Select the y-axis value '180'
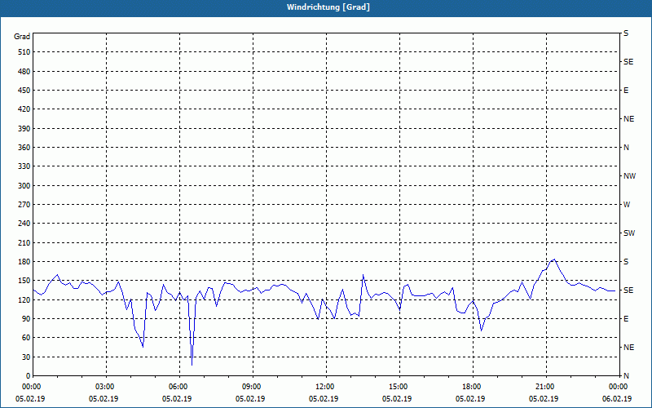The height and width of the screenshot is (408, 652). click(x=24, y=262)
